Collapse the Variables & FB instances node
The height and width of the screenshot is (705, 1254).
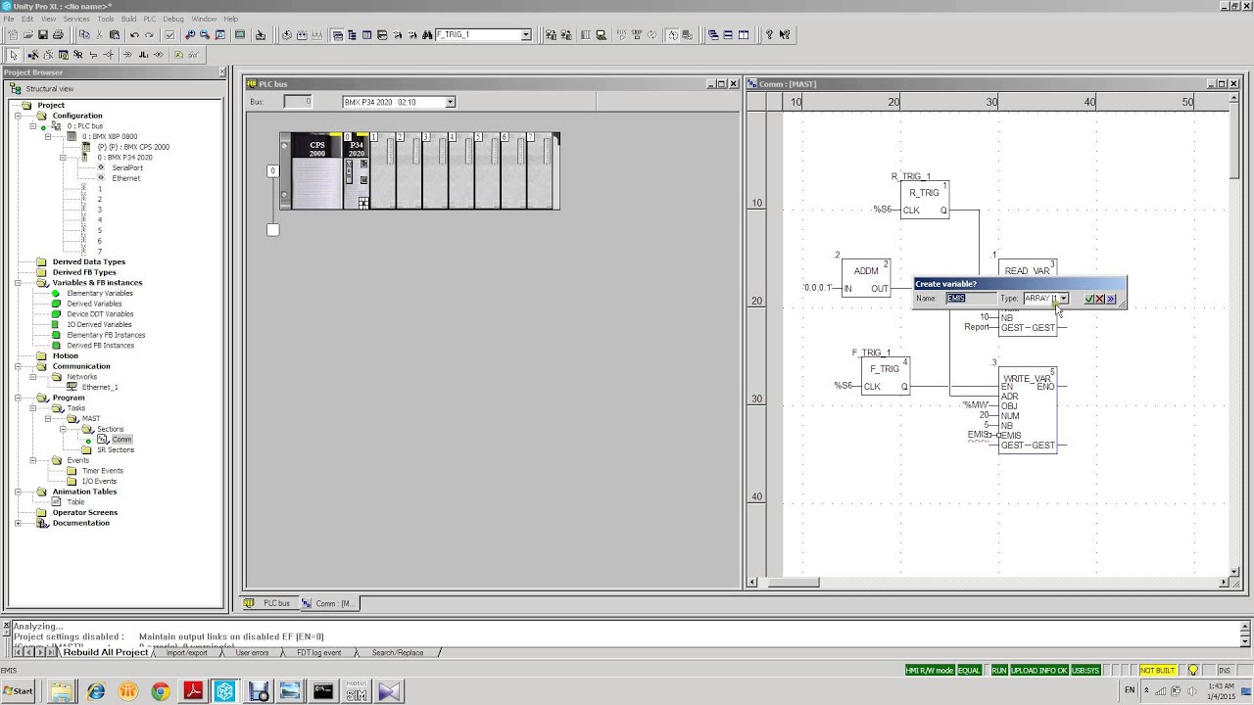click(x=18, y=283)
